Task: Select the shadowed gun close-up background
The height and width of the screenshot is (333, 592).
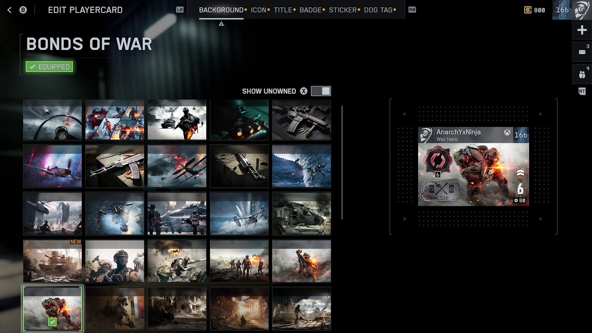Action: pyautogui.click(x=239, y=166)
